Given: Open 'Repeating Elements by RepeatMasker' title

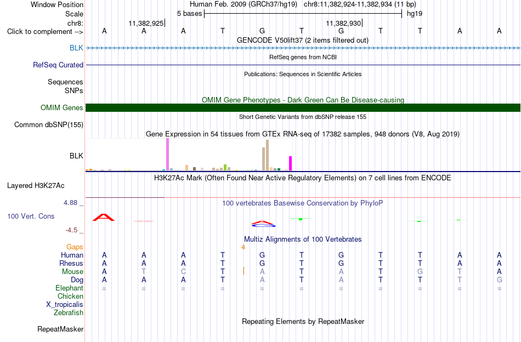Looking at the screenshot, I should coord(303,321).
